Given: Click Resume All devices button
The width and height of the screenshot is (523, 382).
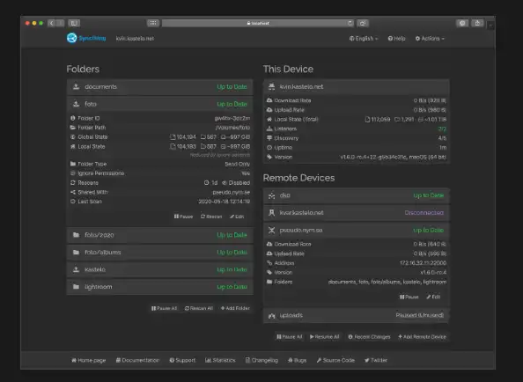Looking at the screenshot, I should (x=325, y=337).
